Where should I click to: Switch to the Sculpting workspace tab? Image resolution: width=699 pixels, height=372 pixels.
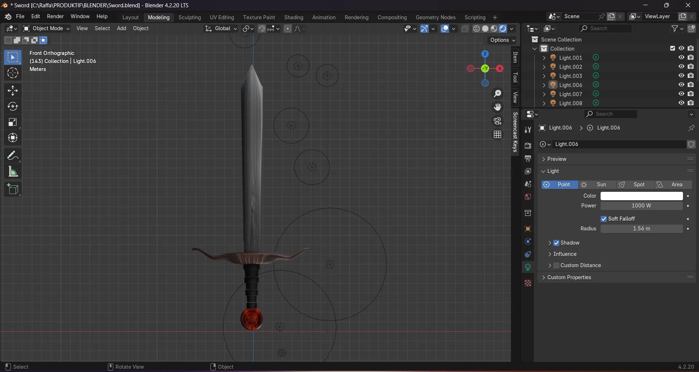190,17
